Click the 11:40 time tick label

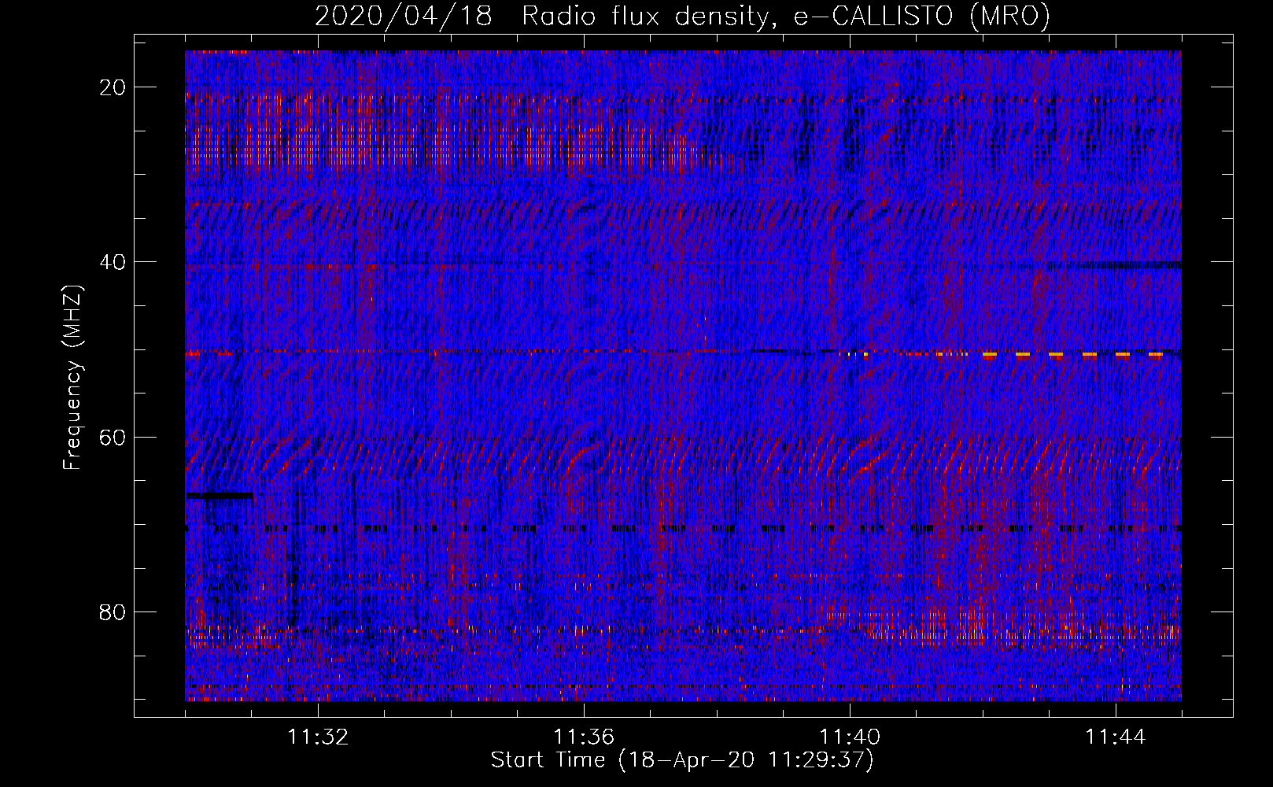pos(850,737)
